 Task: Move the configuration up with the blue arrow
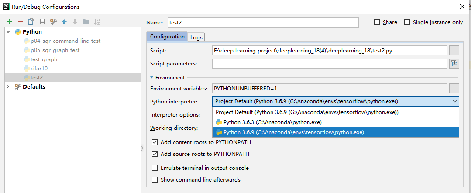[x=64, y=22]
